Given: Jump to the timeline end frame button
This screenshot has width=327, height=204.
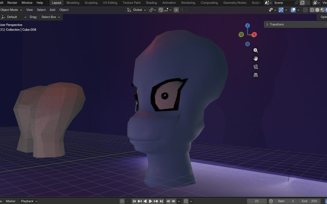Looking at the screenshot, I should (x=162, y=201).
